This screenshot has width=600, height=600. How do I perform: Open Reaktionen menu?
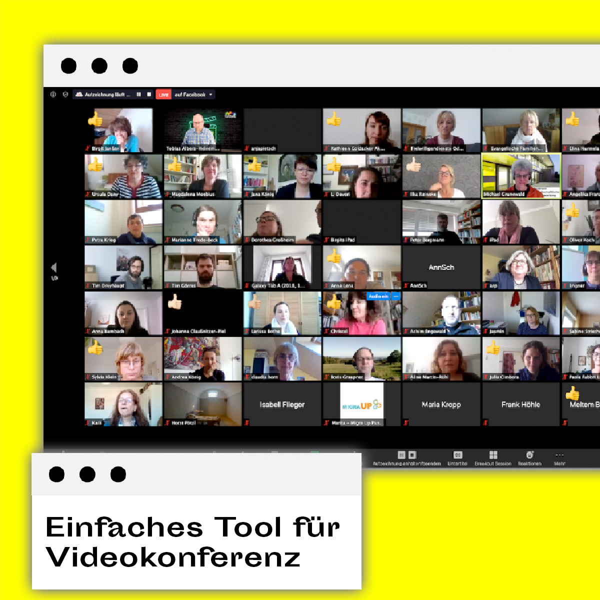pos(529,457)
